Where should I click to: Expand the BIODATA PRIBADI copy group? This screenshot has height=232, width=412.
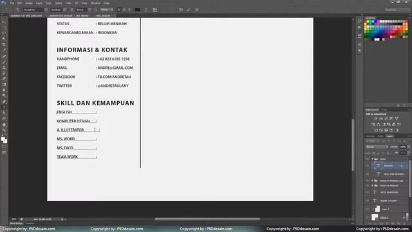coord(372,180)
